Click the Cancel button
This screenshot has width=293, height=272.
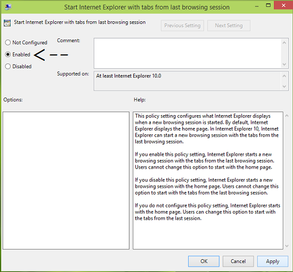click(238, 261)
